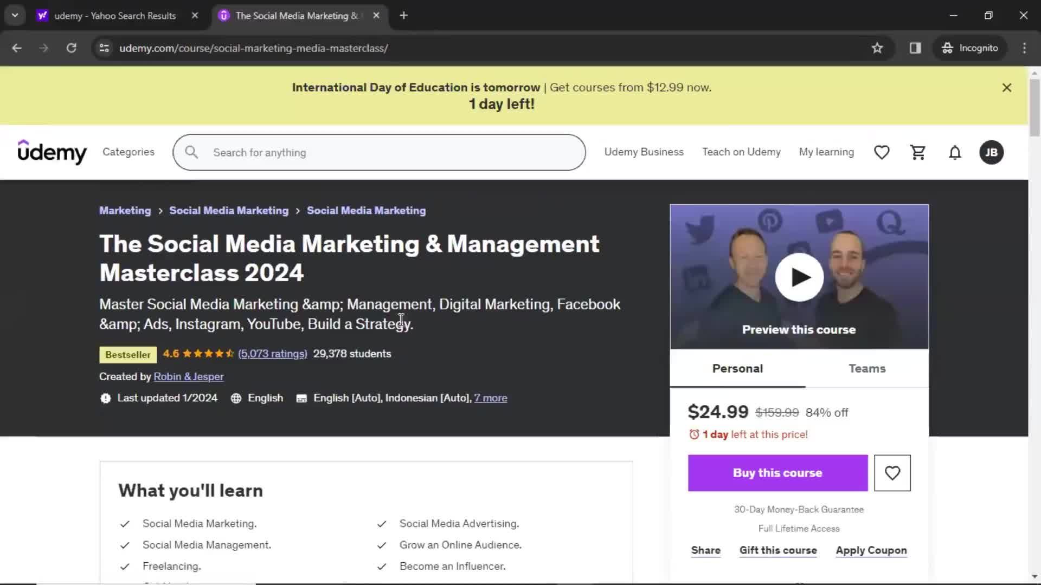Click the Social Media Marketing breadcrumb link

click(229, 210)
